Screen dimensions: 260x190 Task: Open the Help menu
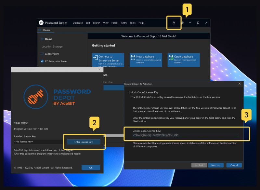click(141, 23)
